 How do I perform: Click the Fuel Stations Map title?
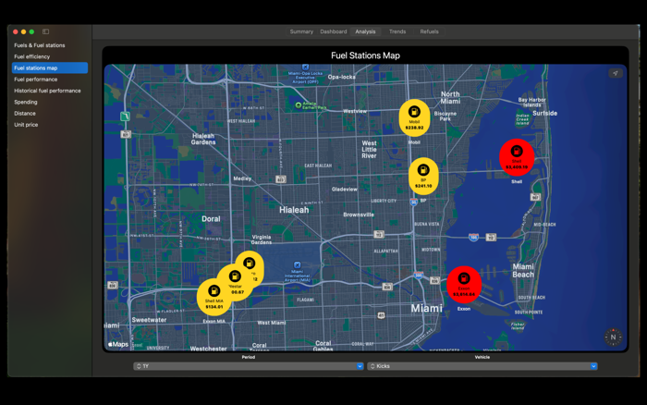click(x=365, y=55)
